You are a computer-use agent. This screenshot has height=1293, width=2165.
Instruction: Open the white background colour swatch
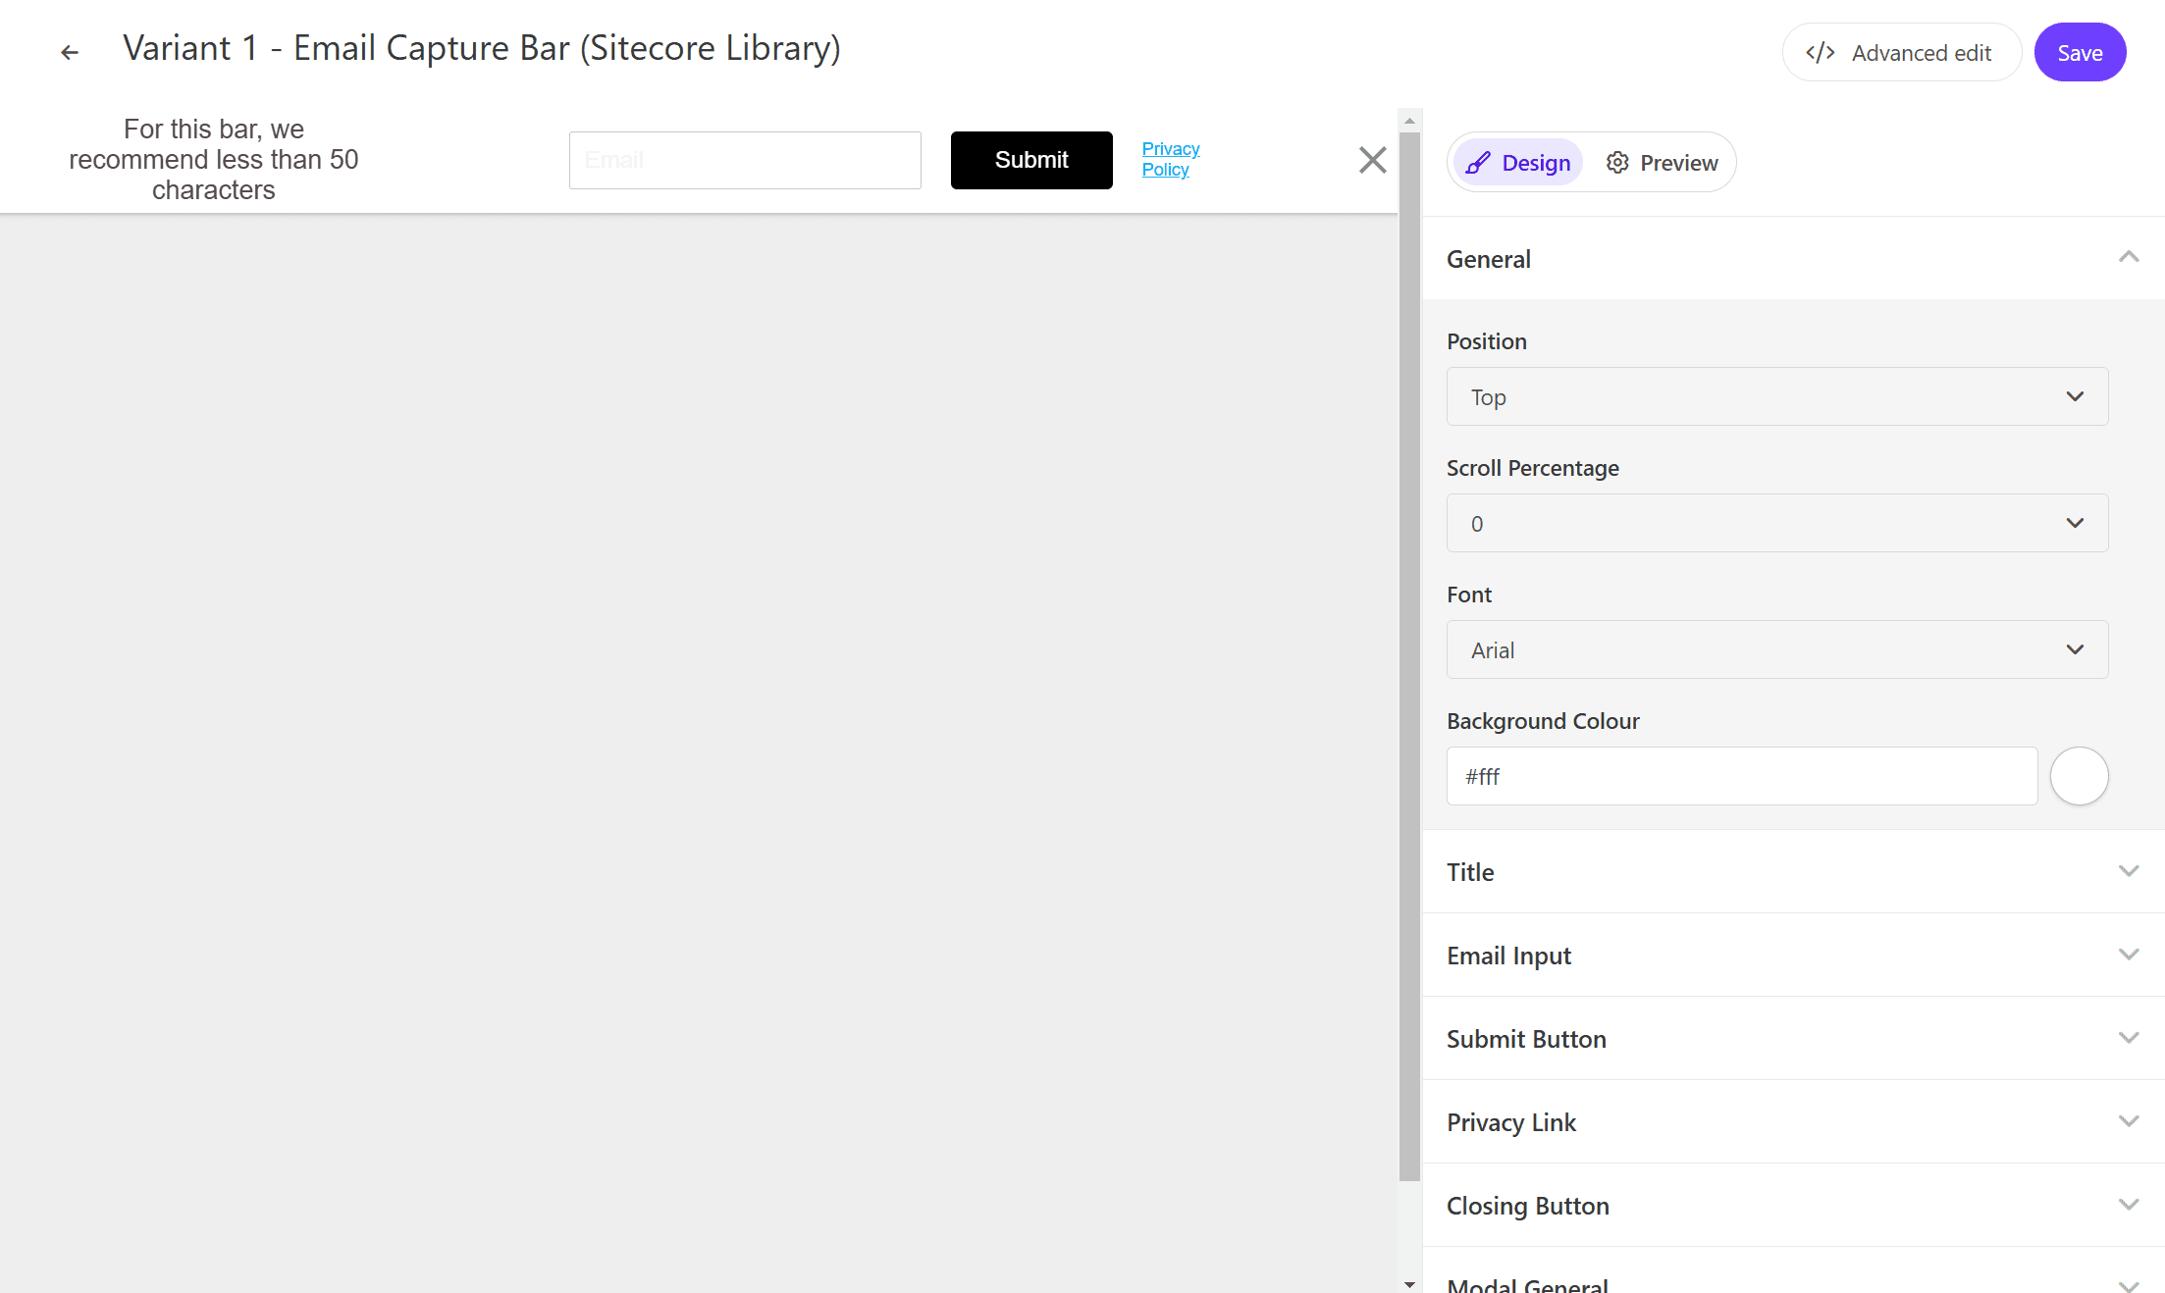click(x=2079, y=777)
